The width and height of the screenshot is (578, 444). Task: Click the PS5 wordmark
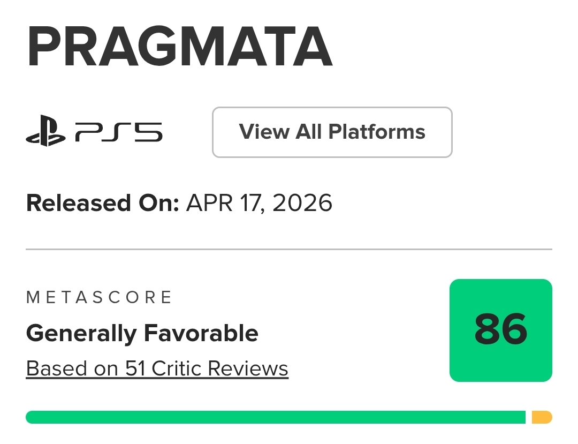click(118, 132)
